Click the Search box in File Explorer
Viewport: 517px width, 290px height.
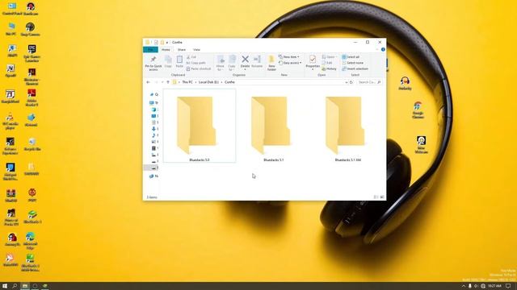pos(369,82)
